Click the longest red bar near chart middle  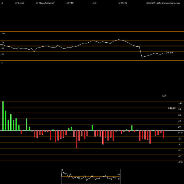(77, 139)
